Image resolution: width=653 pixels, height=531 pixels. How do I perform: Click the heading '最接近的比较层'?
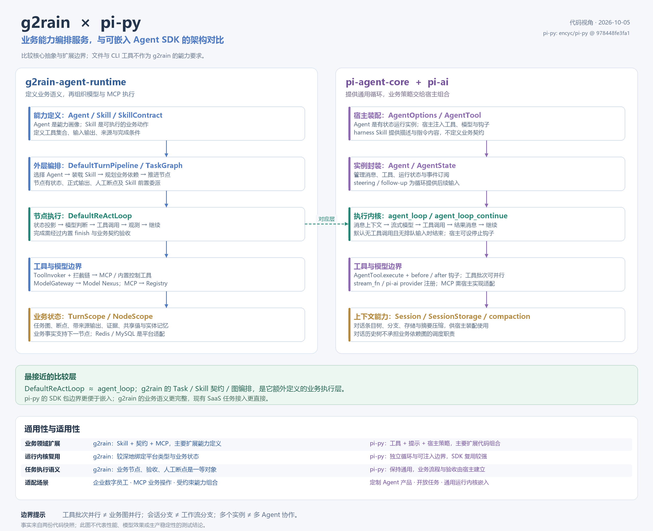pyautogui.click(x=51, y=377)
